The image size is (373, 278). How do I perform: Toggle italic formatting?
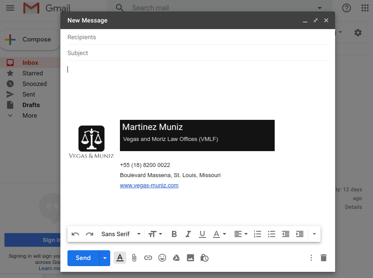(188, 234)
